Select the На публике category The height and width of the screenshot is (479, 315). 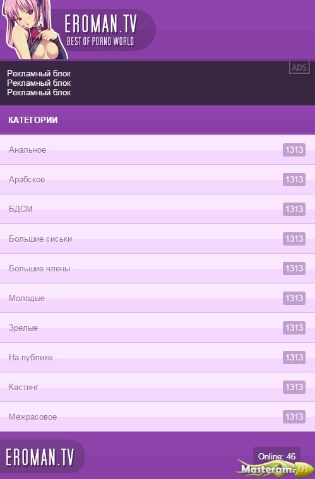(157, 357)
